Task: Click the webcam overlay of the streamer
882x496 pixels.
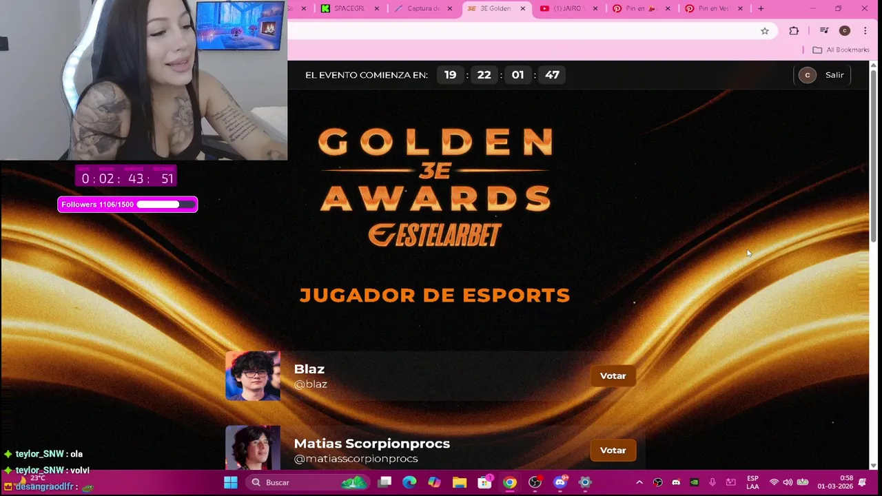Action: point(143,80)
